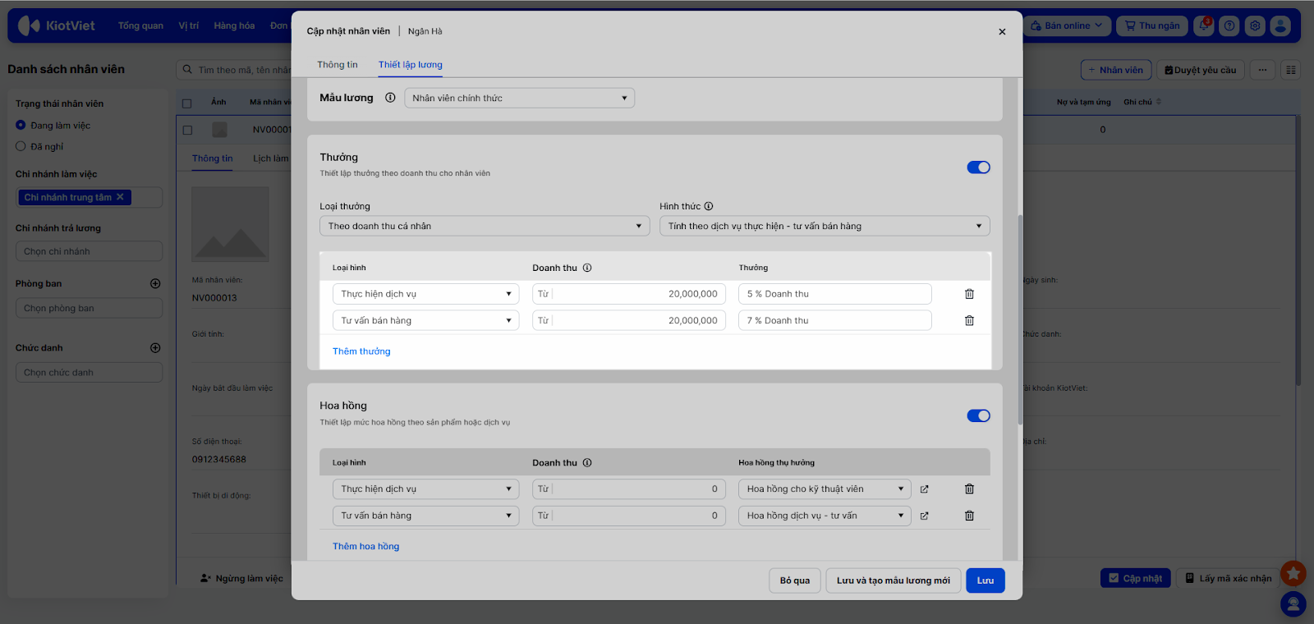The height and width of the screenshot is (624, 1314).
Task: Click the Lưu button
Action: pos(985,580)
